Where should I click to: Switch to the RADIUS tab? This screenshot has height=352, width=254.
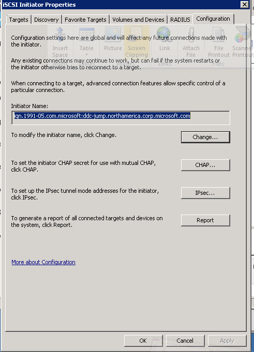point(180,20)
